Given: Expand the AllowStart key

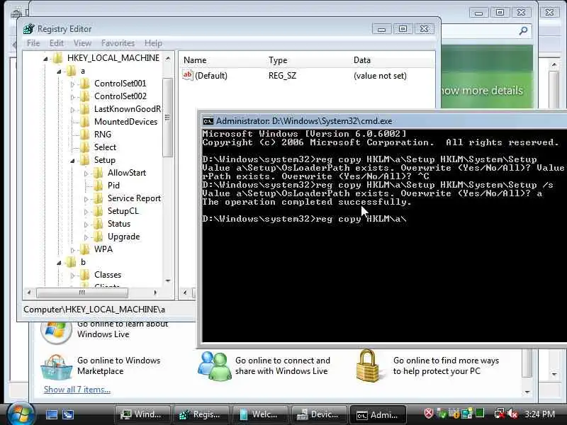Looking at the screenshot, I should coord(86,174).
